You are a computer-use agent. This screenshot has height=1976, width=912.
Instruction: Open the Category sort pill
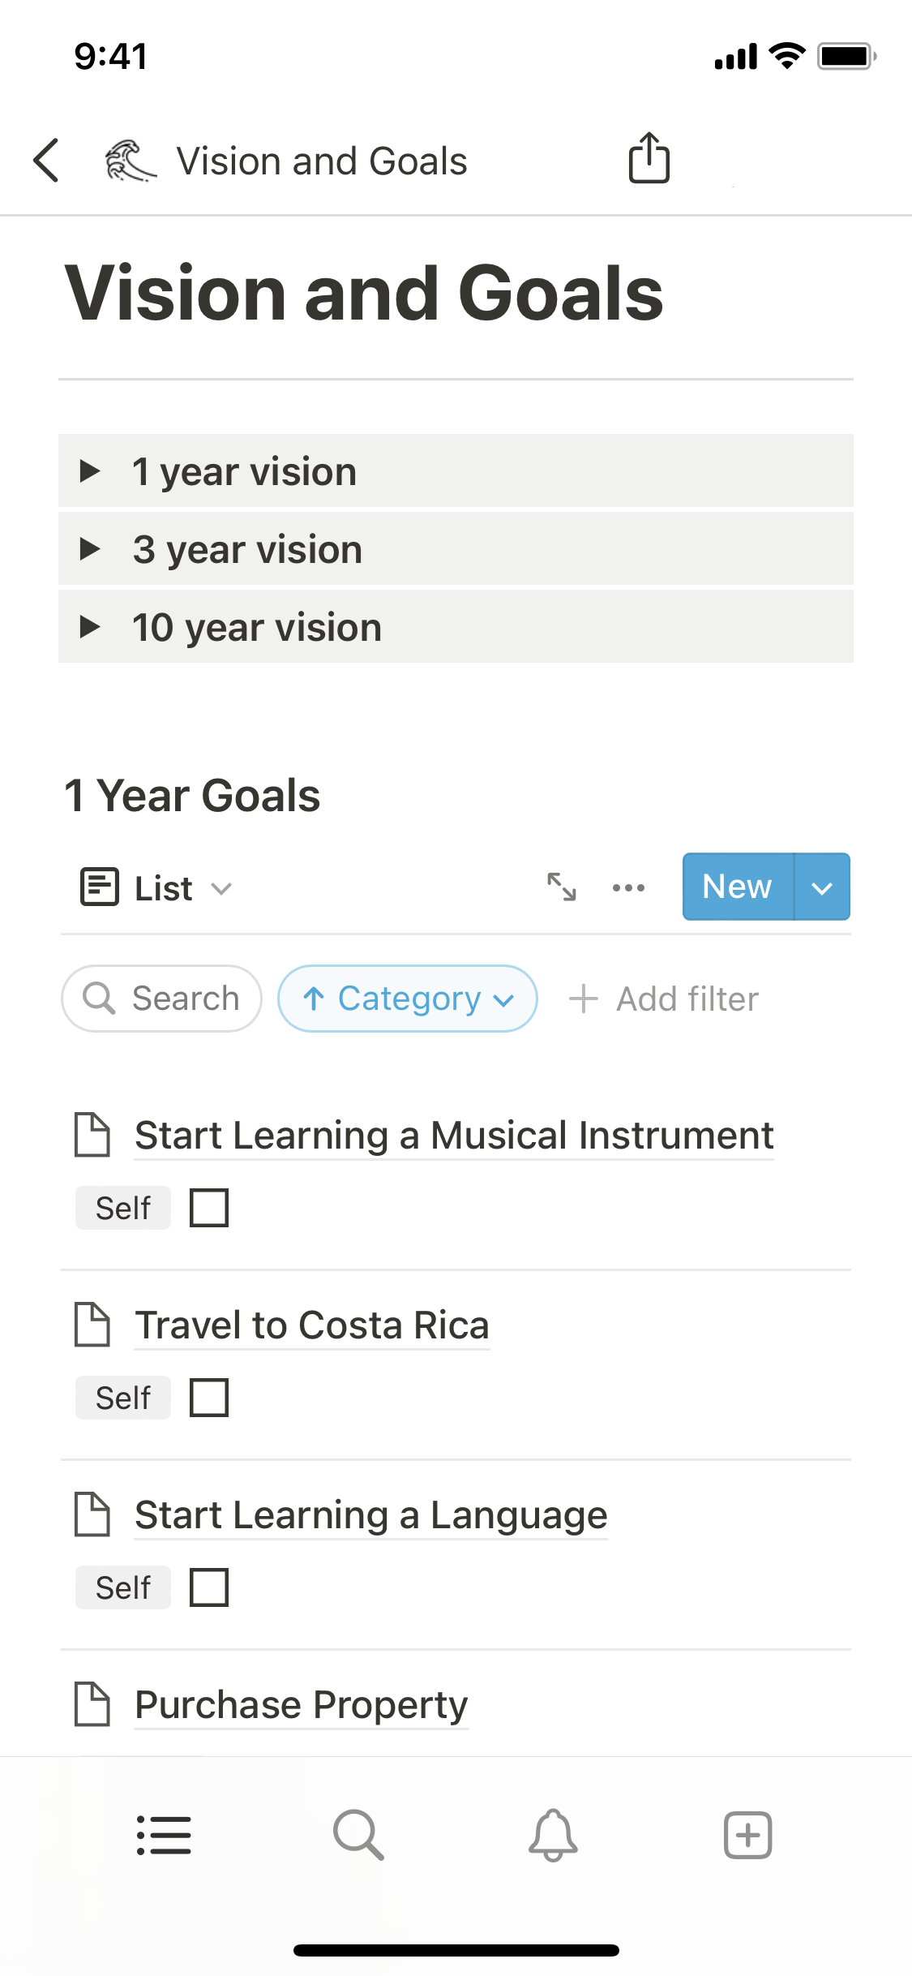pos(408,999)
